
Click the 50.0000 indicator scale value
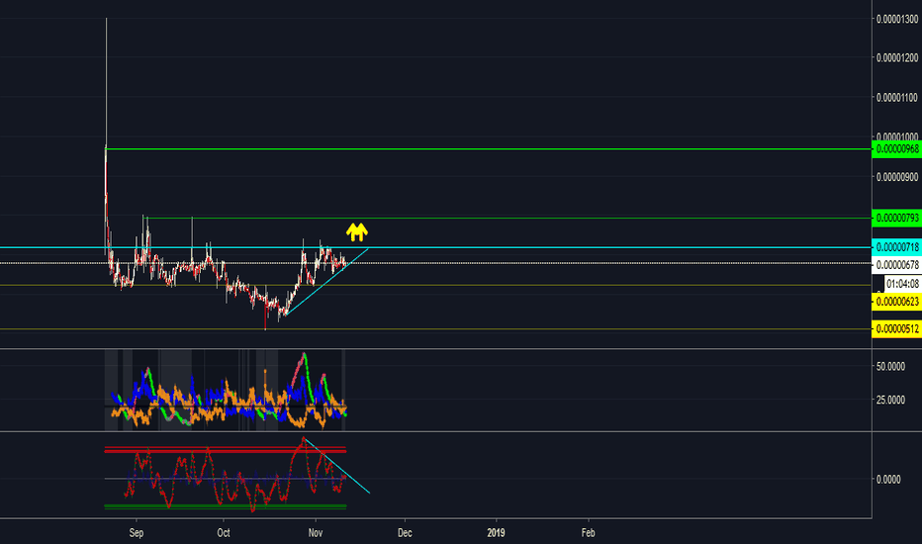[x=890, y=366]
